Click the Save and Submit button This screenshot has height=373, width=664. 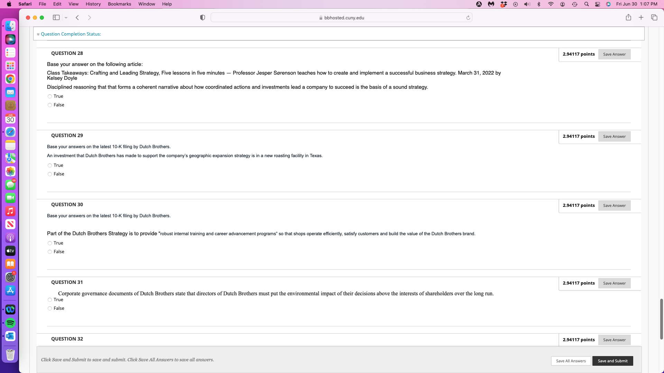(x=612, y=361)
